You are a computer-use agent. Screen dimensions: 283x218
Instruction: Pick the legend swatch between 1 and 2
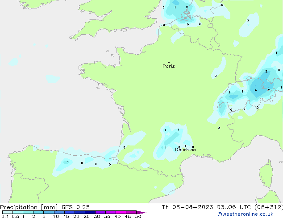[x=28, y=212]
